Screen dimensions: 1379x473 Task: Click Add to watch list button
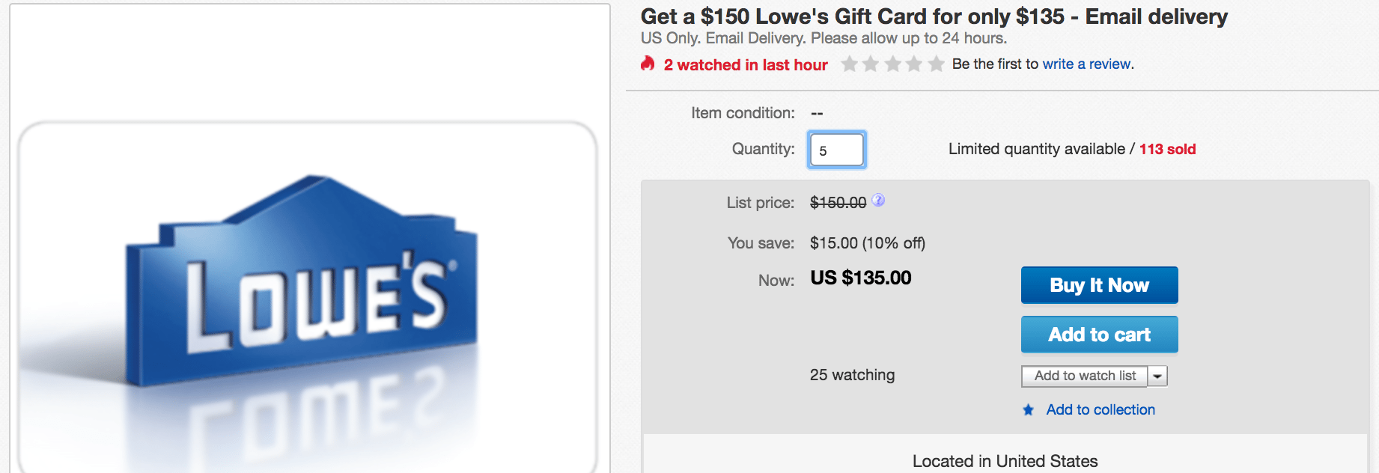coord(1085,376)
